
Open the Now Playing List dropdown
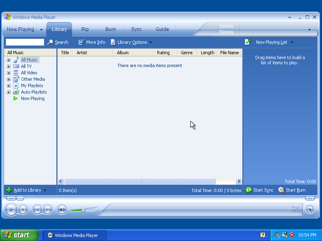[x=292, y=42]
